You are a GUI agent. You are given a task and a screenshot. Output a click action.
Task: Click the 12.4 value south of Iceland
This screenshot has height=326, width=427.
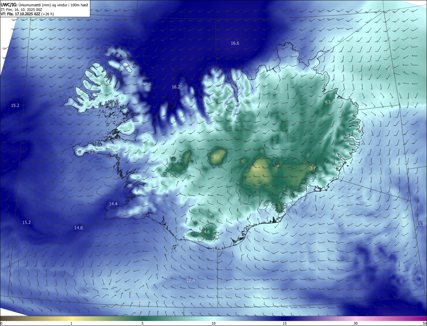tap(190, 281)
